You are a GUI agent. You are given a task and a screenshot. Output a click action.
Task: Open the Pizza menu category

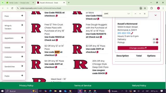(x=14, y=16)
